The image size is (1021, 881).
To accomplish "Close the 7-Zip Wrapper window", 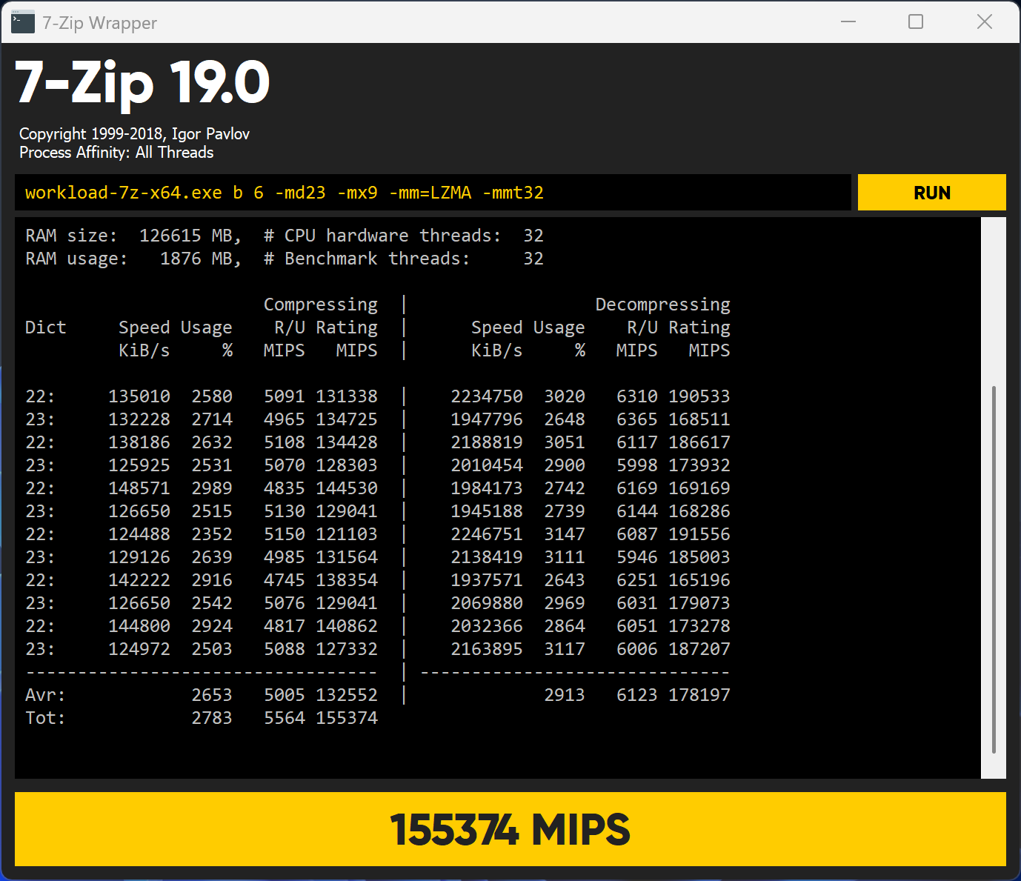I will pos(984,22).
